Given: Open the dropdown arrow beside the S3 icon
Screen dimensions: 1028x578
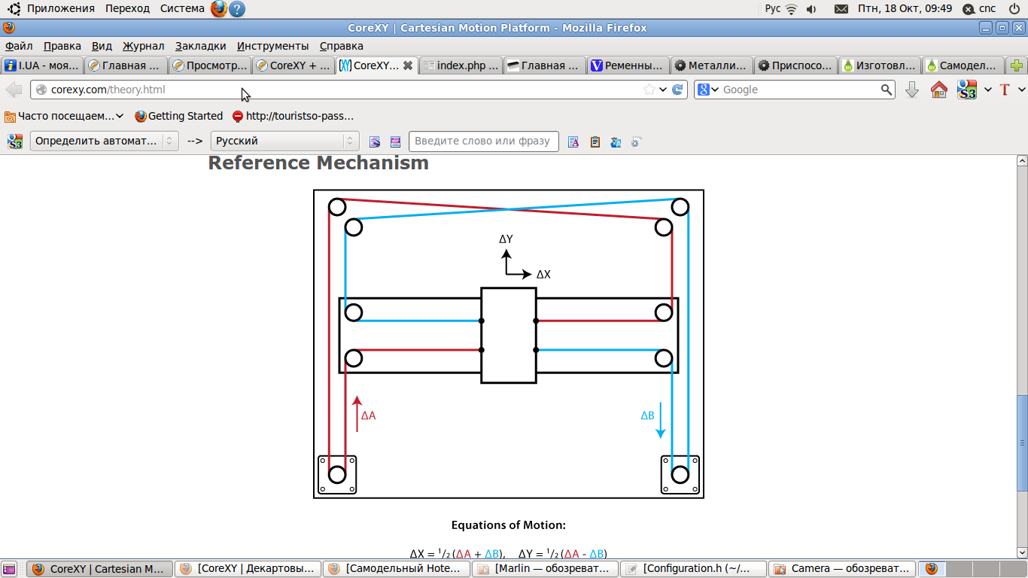Looking at the screenshot, I should coord(988,90).
